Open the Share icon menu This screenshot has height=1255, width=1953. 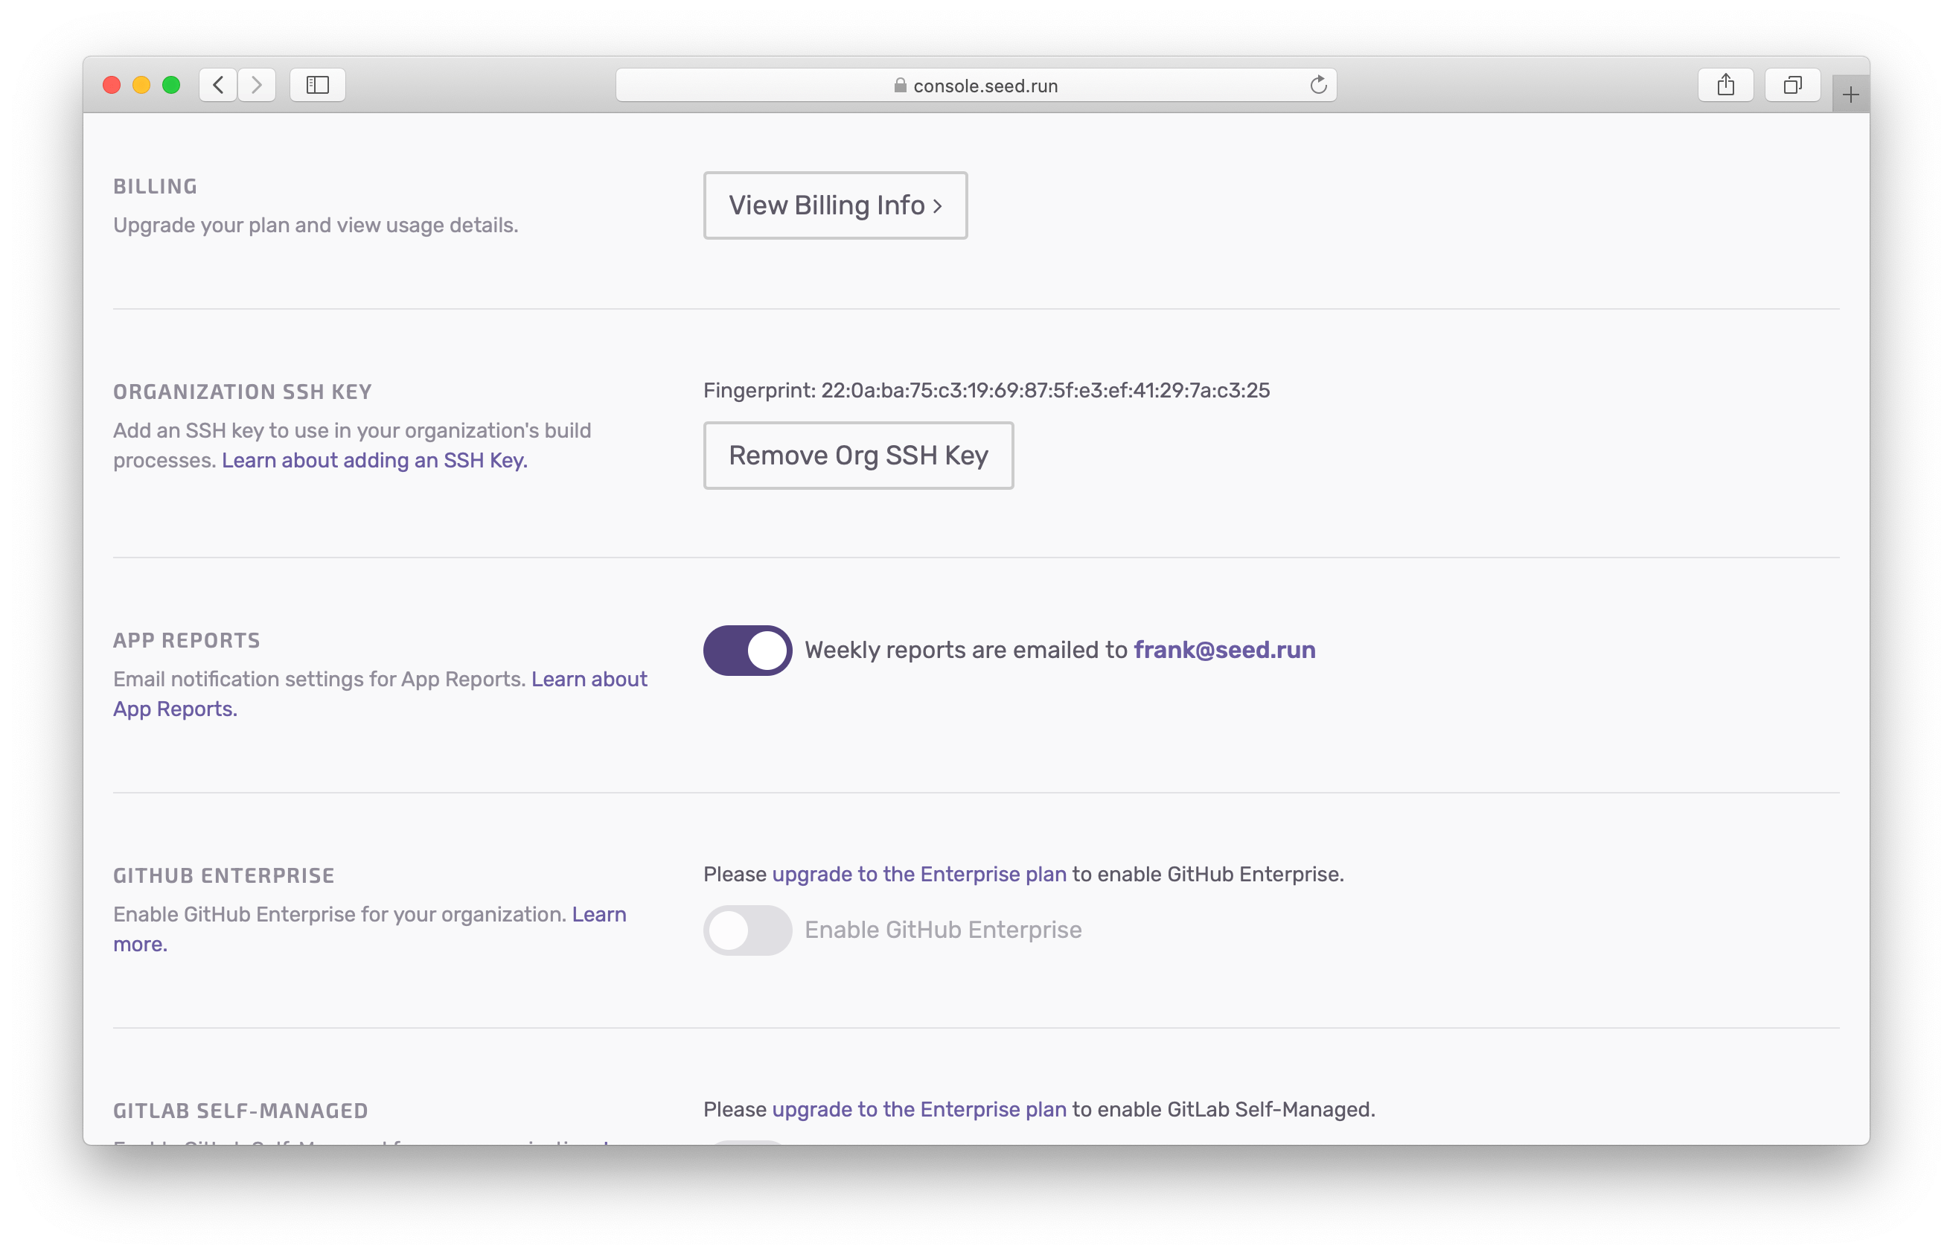pos(1725,85)
